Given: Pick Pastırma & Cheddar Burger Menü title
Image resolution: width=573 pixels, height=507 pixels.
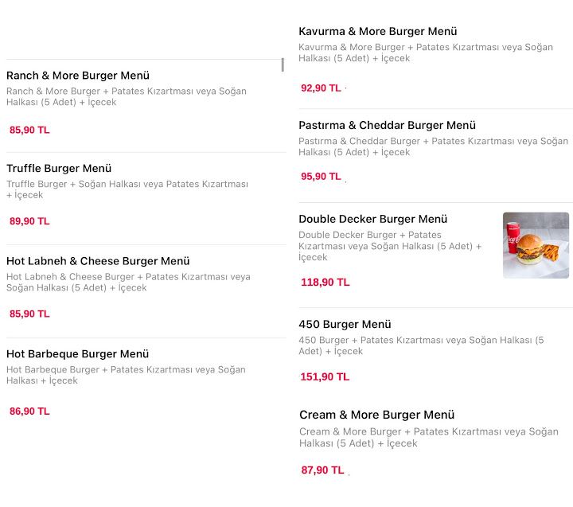Looking at the screenshot, I should pyautogui.click(x=387, y=126).
